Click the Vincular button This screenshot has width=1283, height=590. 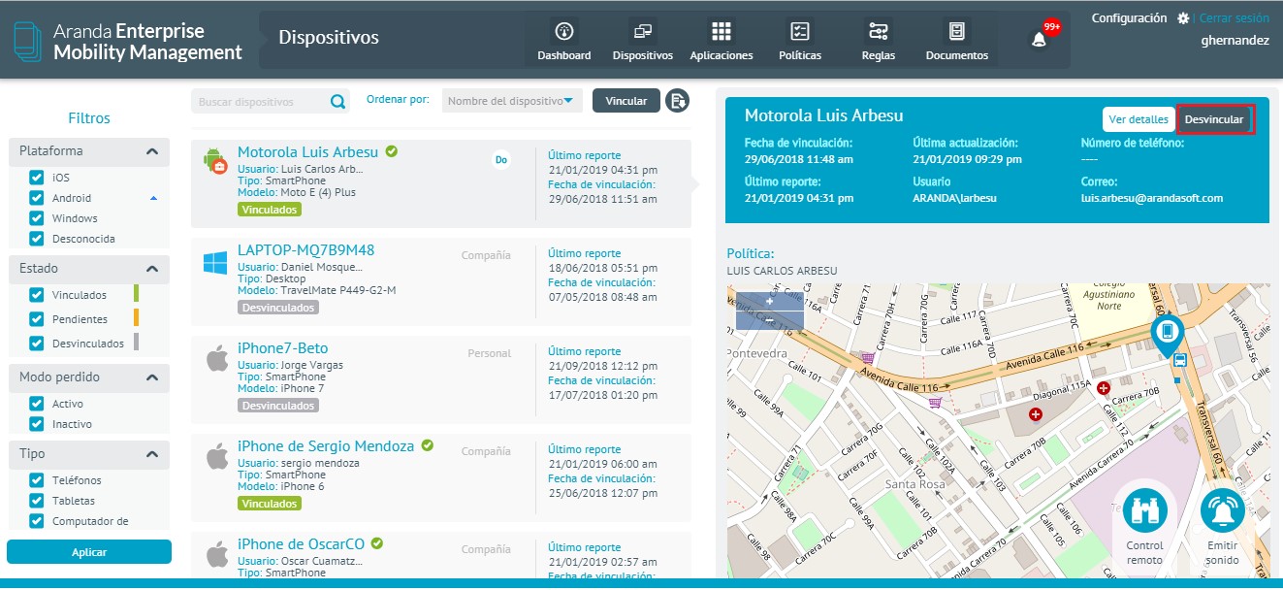pyautogui.click(x=626, y=101)
